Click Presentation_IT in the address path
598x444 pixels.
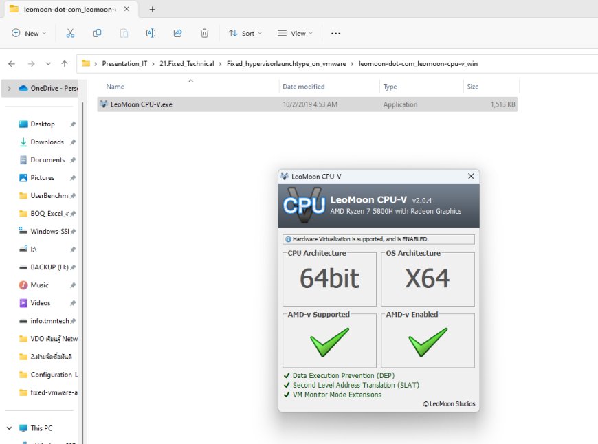[124, 64]
